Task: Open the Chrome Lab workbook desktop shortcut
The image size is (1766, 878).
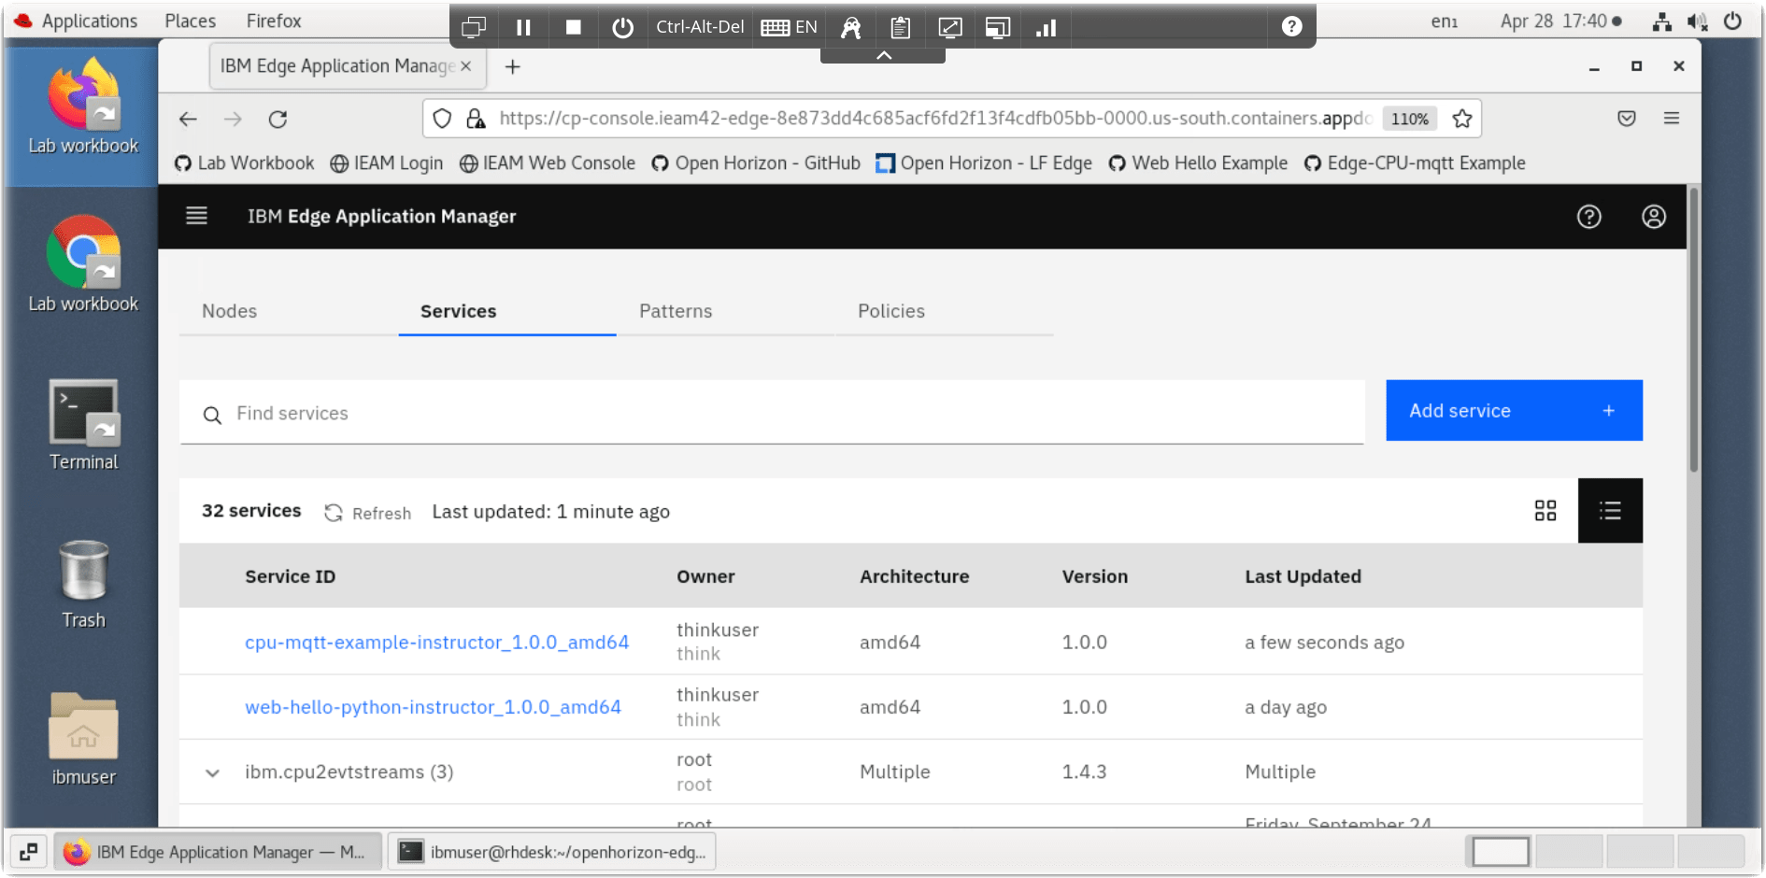Action: [x=83, y=264]
